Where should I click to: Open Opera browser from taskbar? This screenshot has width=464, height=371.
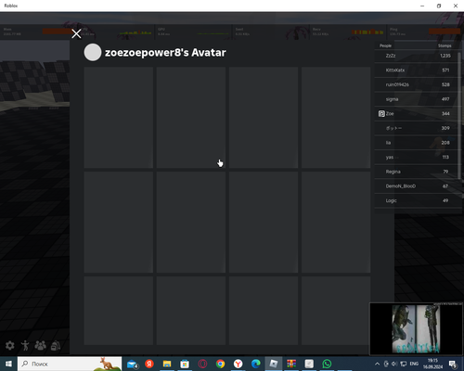pos(202,364)
